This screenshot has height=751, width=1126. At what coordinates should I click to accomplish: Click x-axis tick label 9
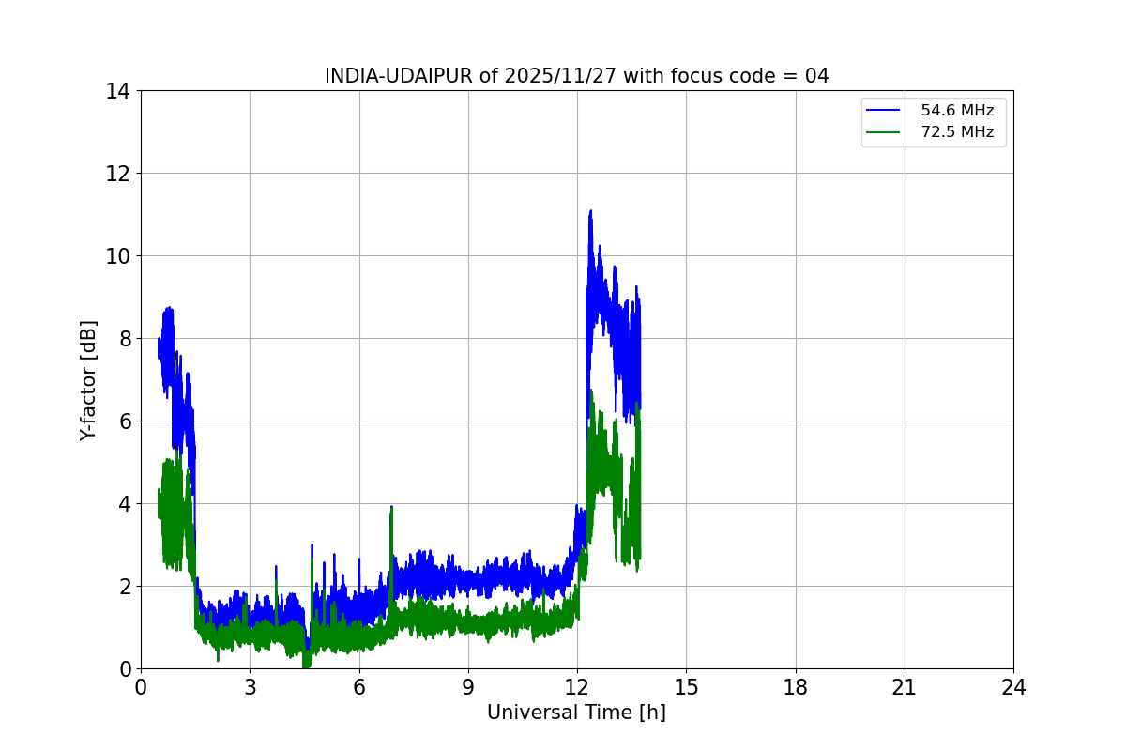[467, 686]
